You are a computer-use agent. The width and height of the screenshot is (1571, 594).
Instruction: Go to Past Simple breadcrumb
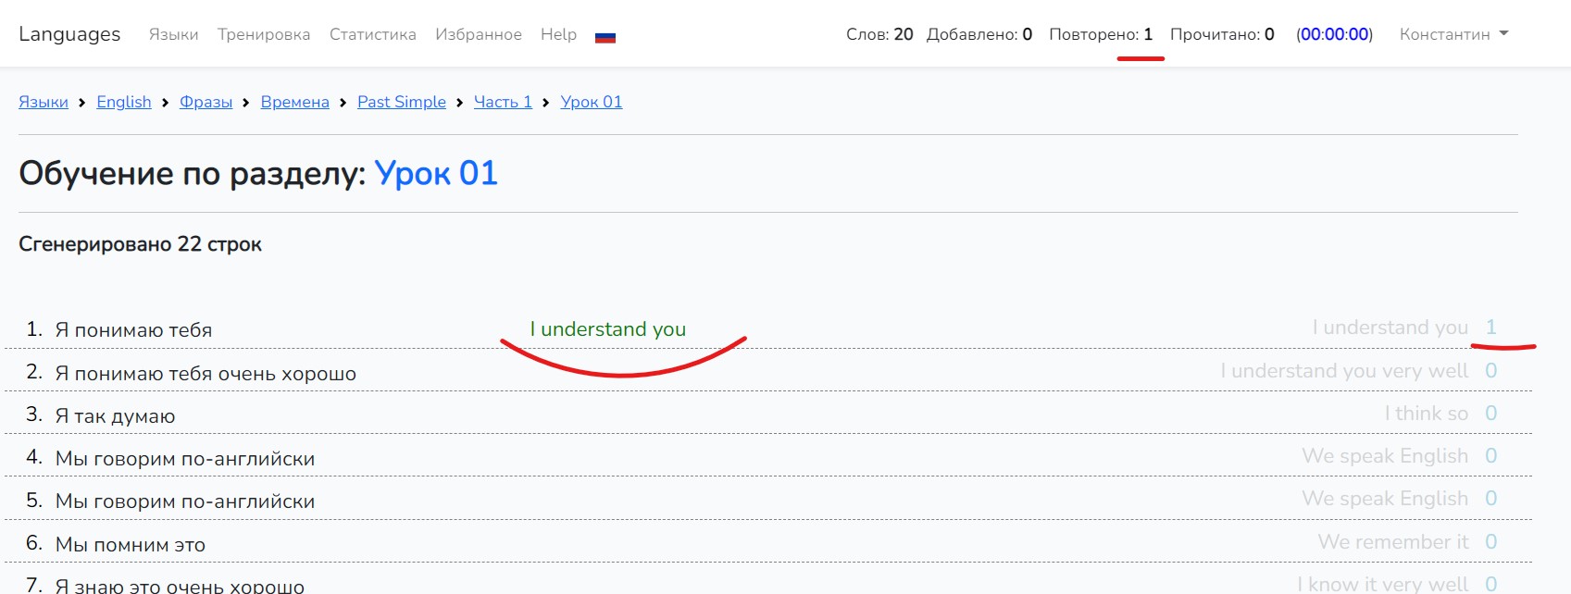click(401, 102)
